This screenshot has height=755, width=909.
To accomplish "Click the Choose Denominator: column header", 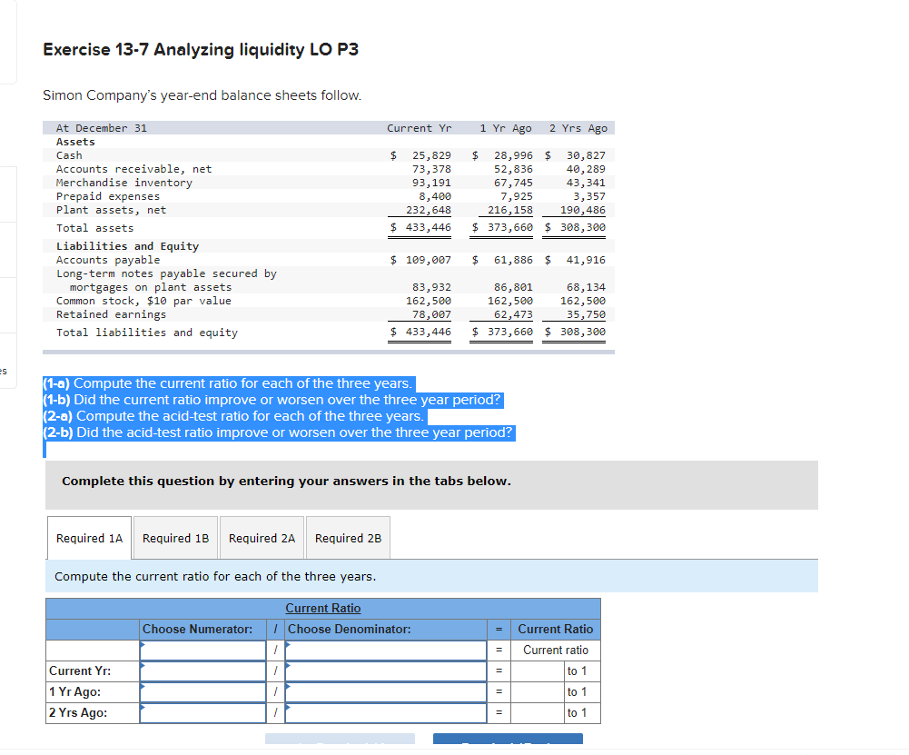I will [x=350, y=629].
